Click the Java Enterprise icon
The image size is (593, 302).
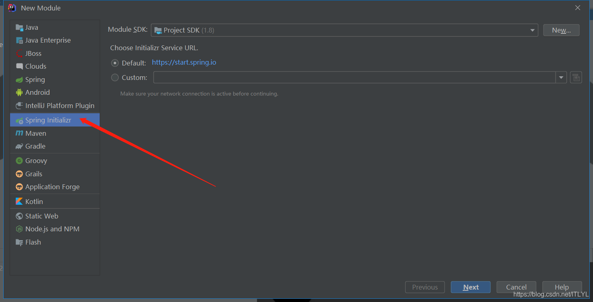[x=19, y=40]
